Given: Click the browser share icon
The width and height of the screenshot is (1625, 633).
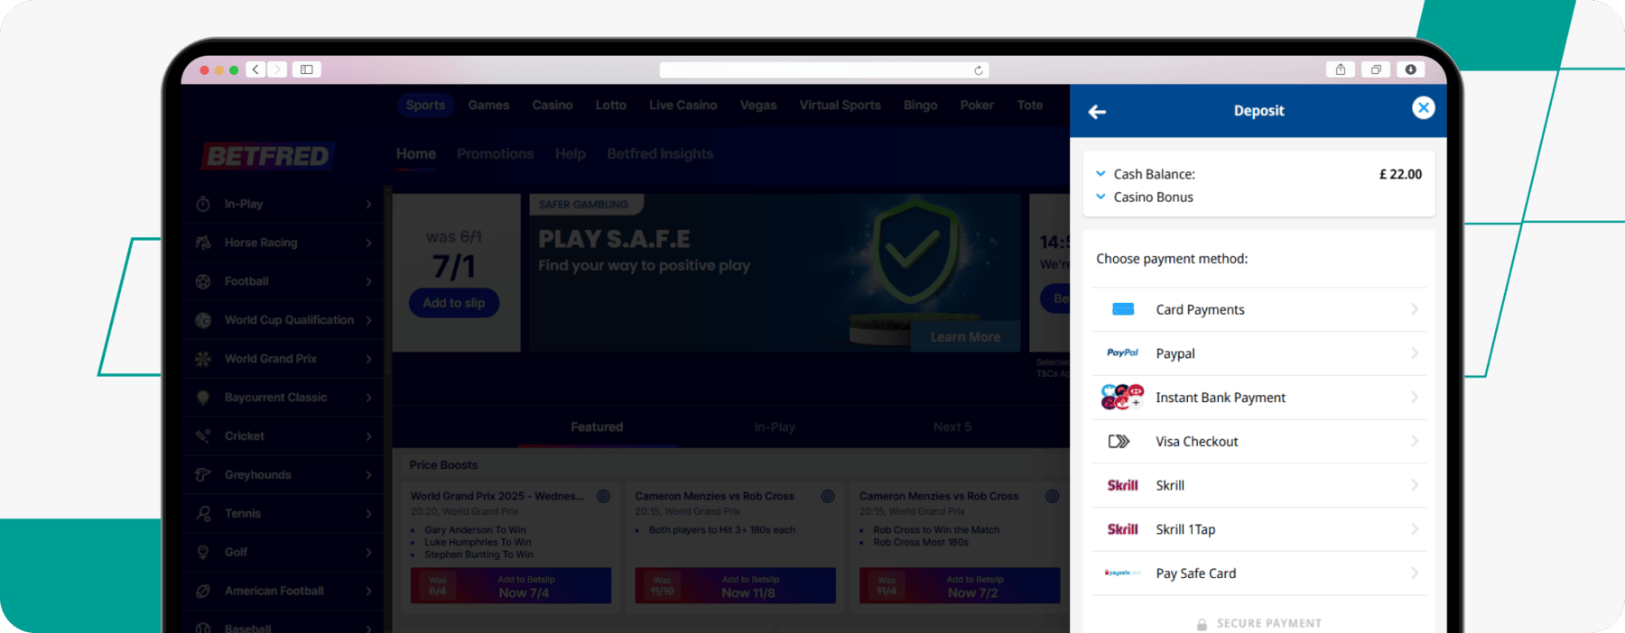Looking at the screenshot, I should [1341, 69].
